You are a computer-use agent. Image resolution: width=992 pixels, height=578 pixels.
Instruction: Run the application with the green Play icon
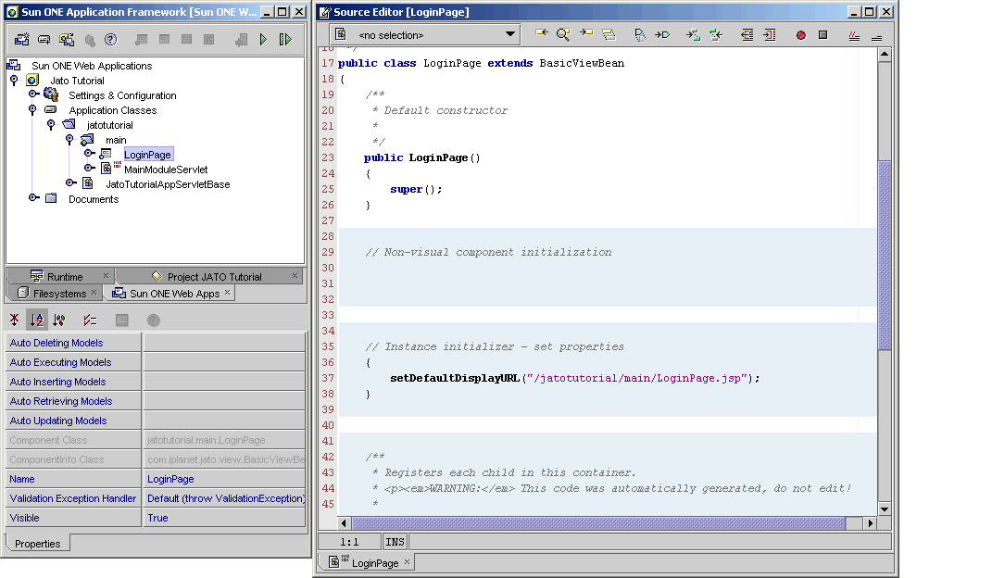[264, 39]
